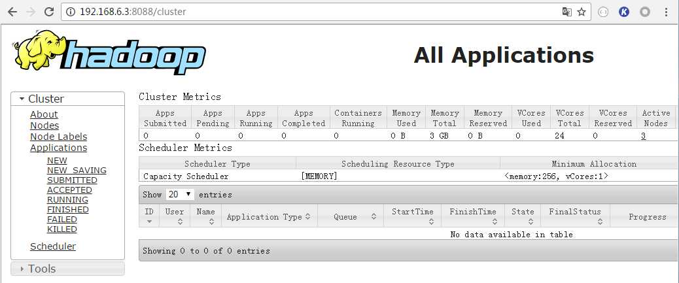The height and width of the screenshot is (283, 679).
Task: Open the Node Labels link
Action: [58, 137]
